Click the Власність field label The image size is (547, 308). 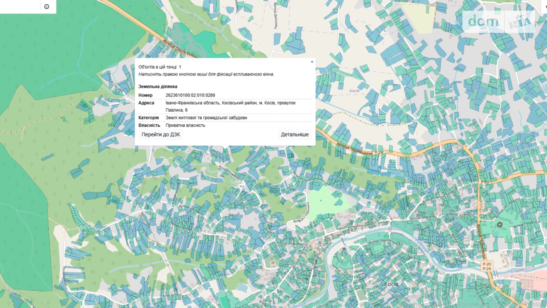[x=149, y=125]
